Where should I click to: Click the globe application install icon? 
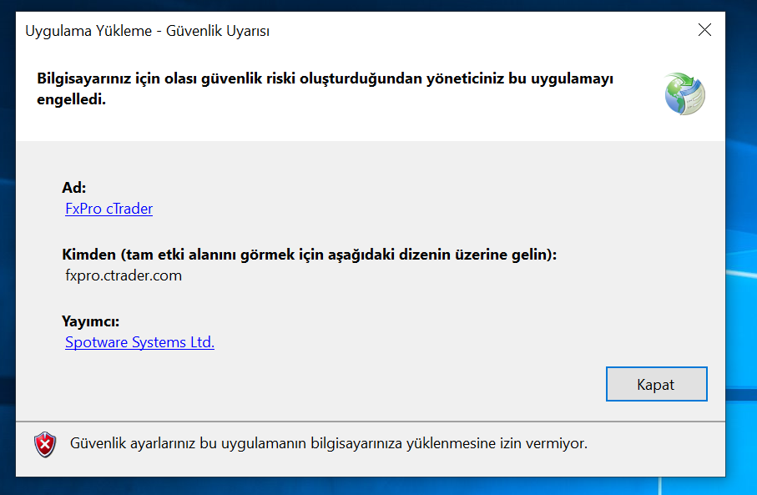point(684,93)
